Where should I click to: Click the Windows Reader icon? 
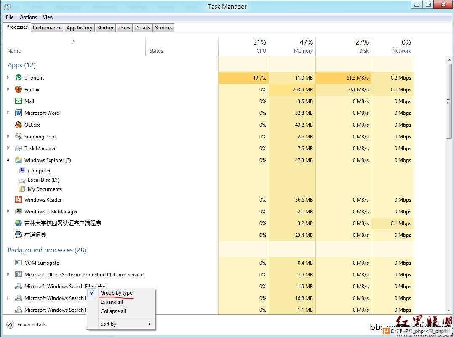click(19, 200)
